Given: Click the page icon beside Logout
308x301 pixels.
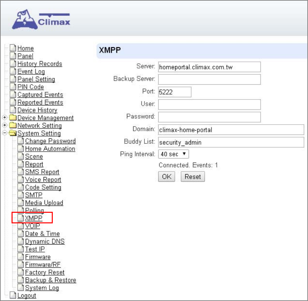Looking at the screenshot, I should pos(13,295).
